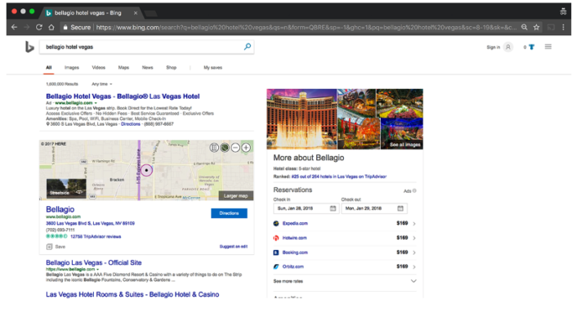Switch to the Videos tab
Image resolution: width=572 pixels, height=322 pixels.
point(99,68)
